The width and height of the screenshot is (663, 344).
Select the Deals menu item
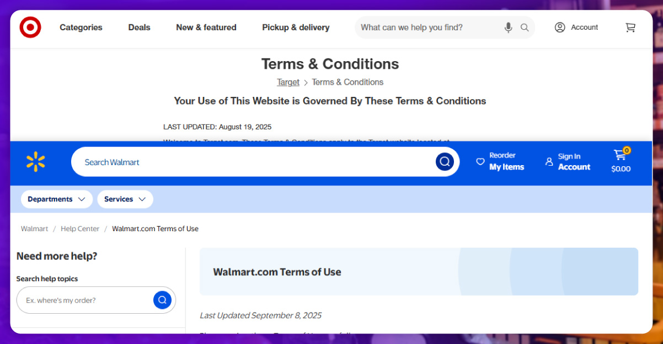(139, 28)
